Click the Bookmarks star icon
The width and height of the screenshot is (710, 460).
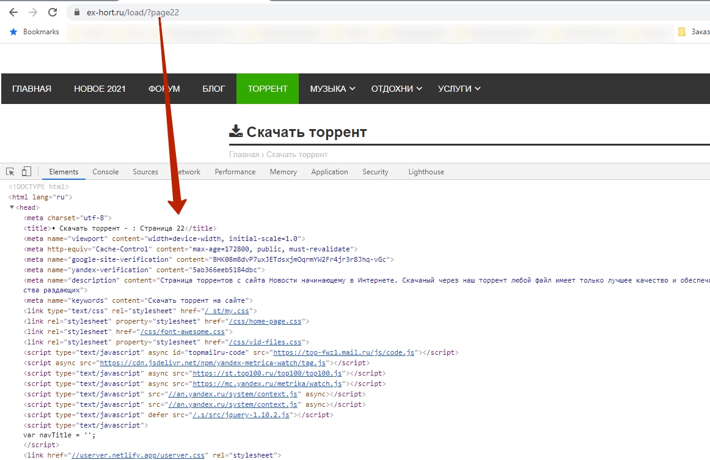13,32
